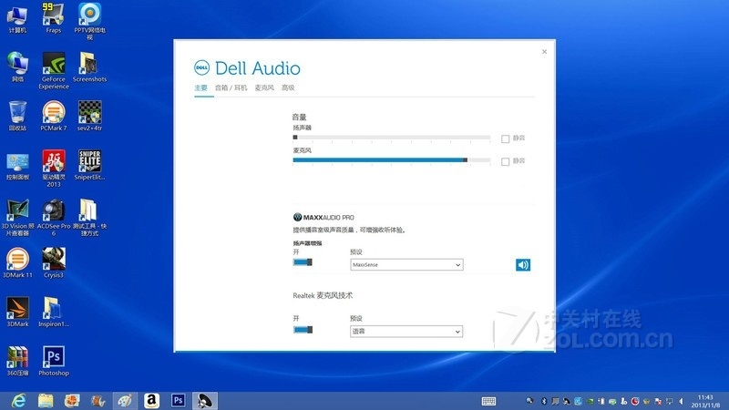
Task: Switch to the 音箱 / 耳机 tab
Action: (231, 88)
